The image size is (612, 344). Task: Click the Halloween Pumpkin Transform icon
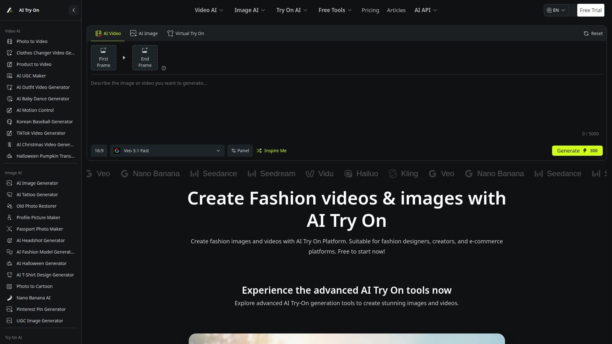coord(10,156)
